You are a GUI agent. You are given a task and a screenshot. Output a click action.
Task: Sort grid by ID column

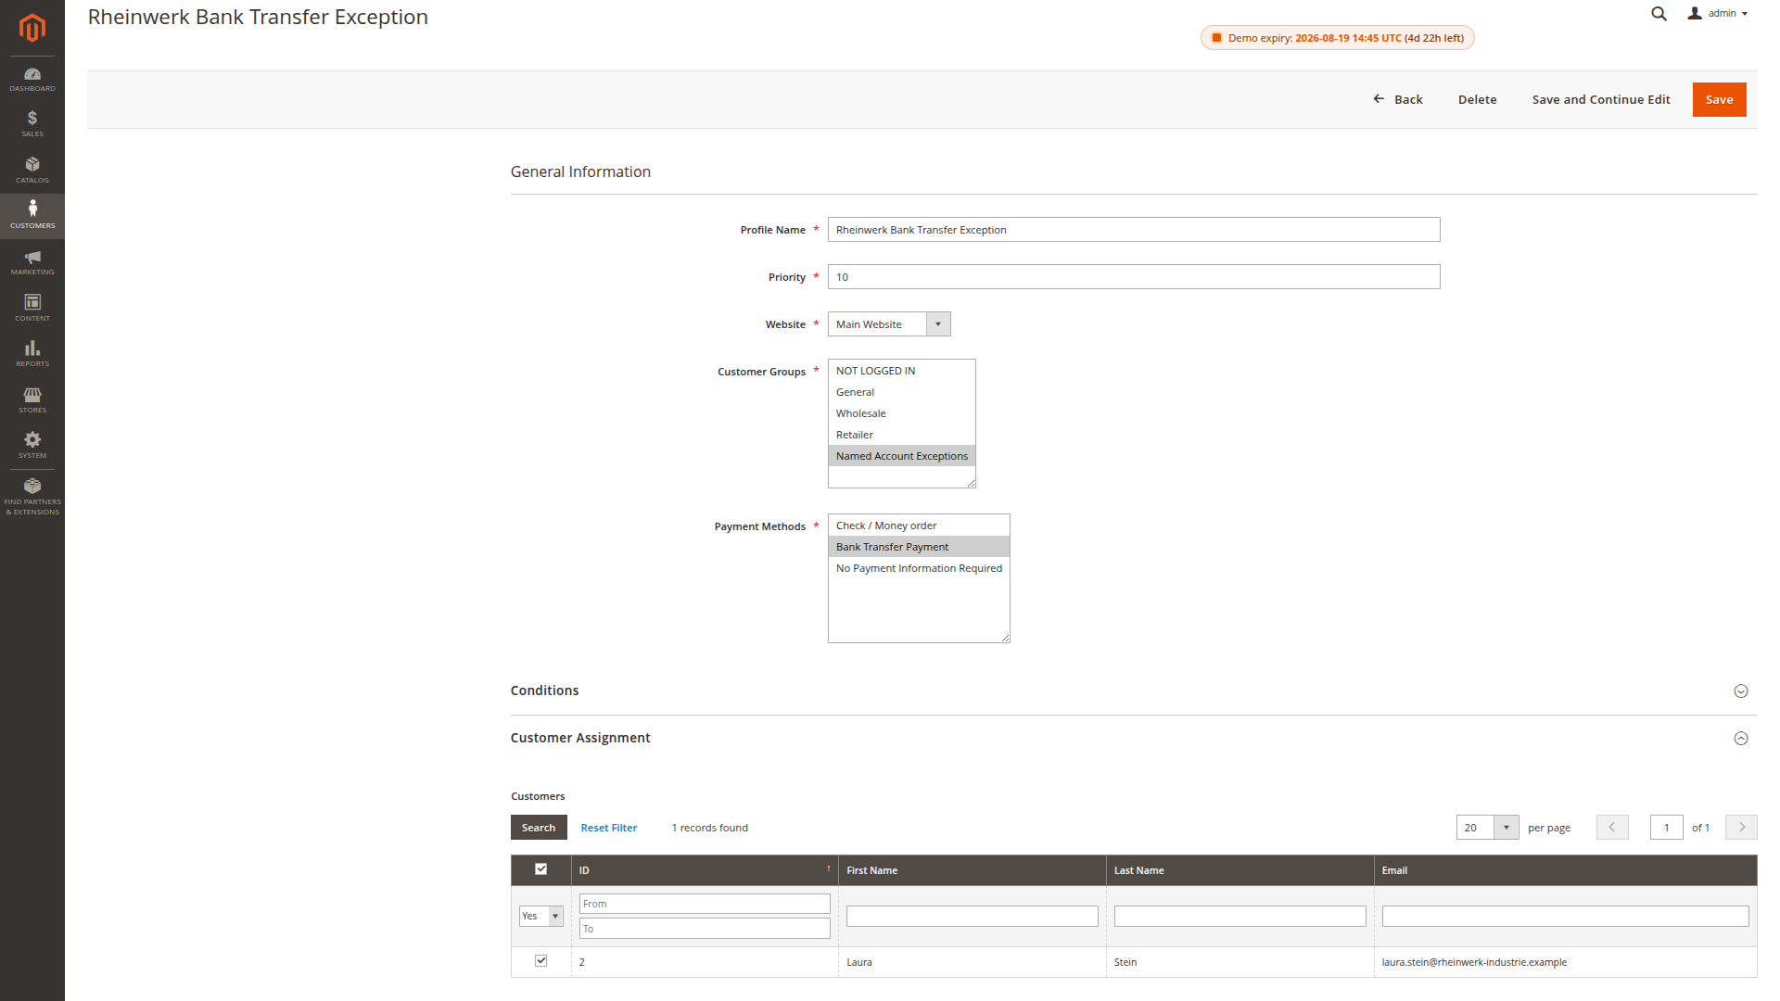(705, 870)
